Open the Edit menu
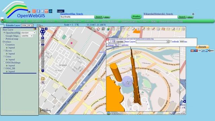 (x=26, y=21)
